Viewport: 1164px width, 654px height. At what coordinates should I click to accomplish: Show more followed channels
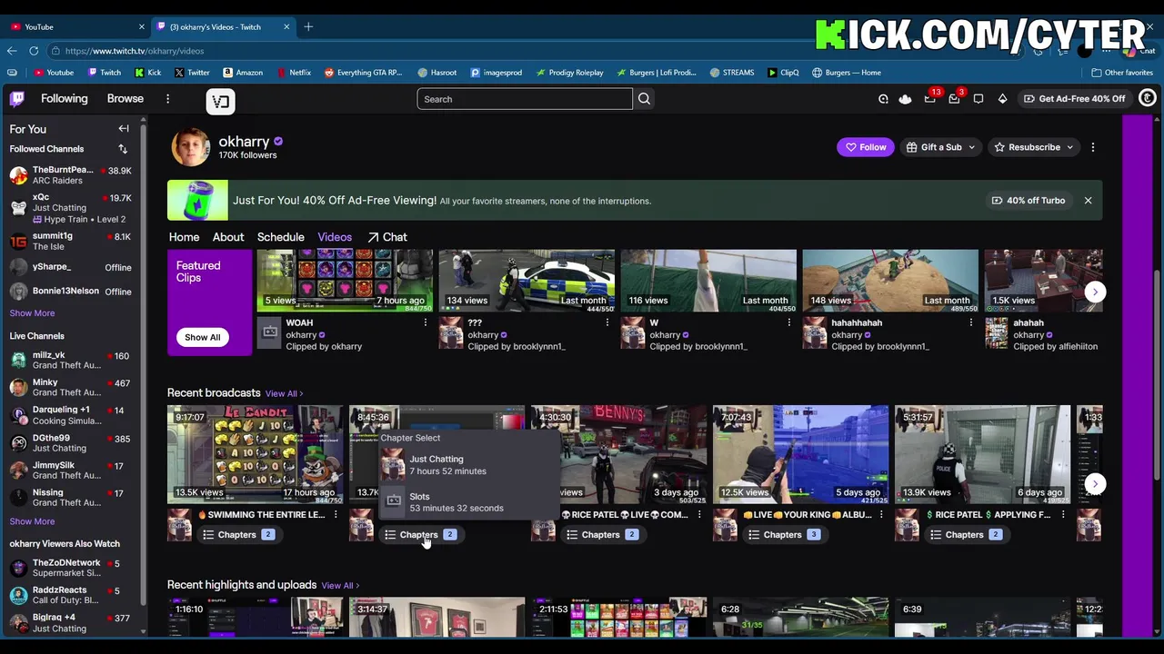32,313
